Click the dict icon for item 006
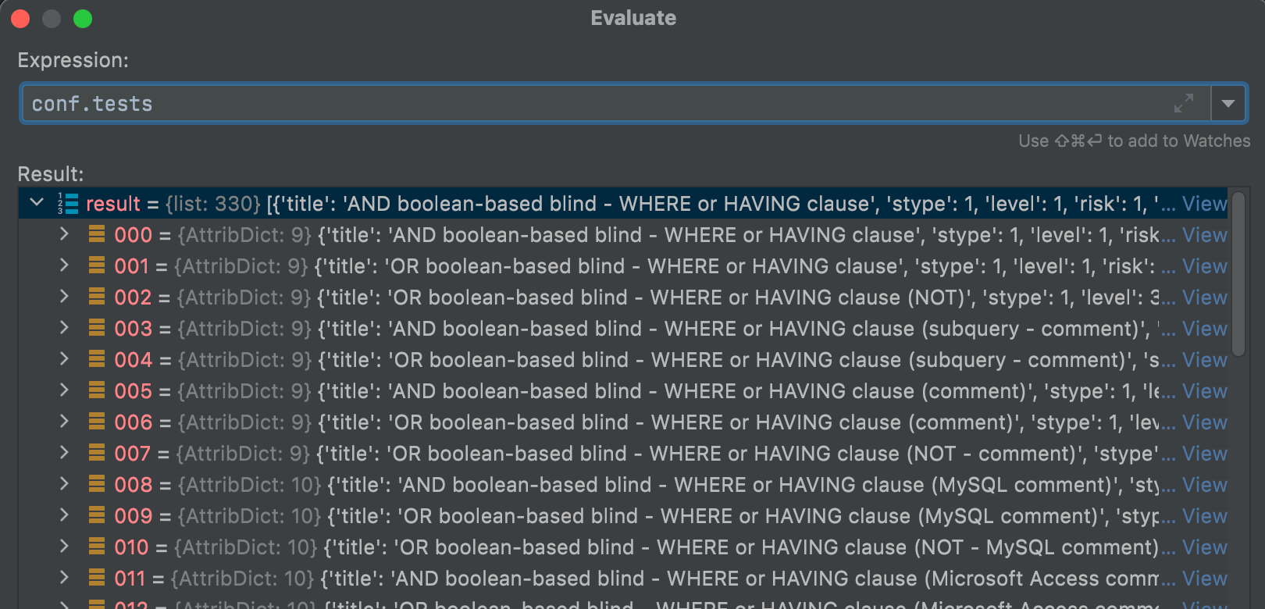The height and width of the screenshot is (609, 1265). (x=97, y=422)
